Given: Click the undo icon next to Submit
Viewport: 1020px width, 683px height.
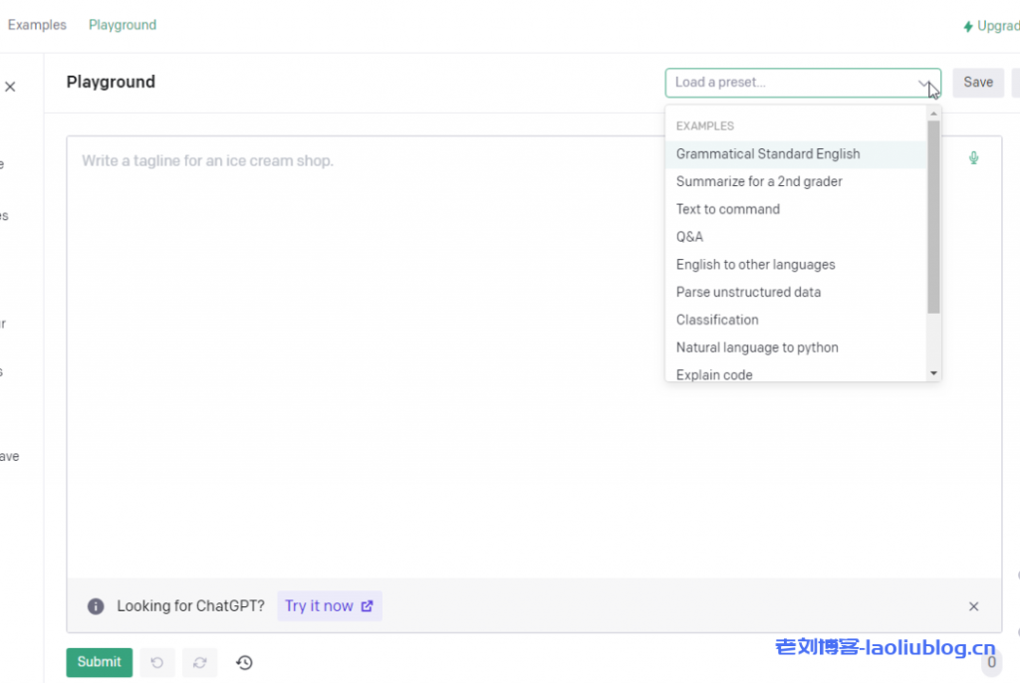Looking at the screenshot, I should tap(156, 662).
